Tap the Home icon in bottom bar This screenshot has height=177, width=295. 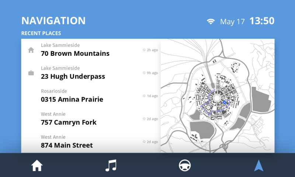click(x=37, y=166)
